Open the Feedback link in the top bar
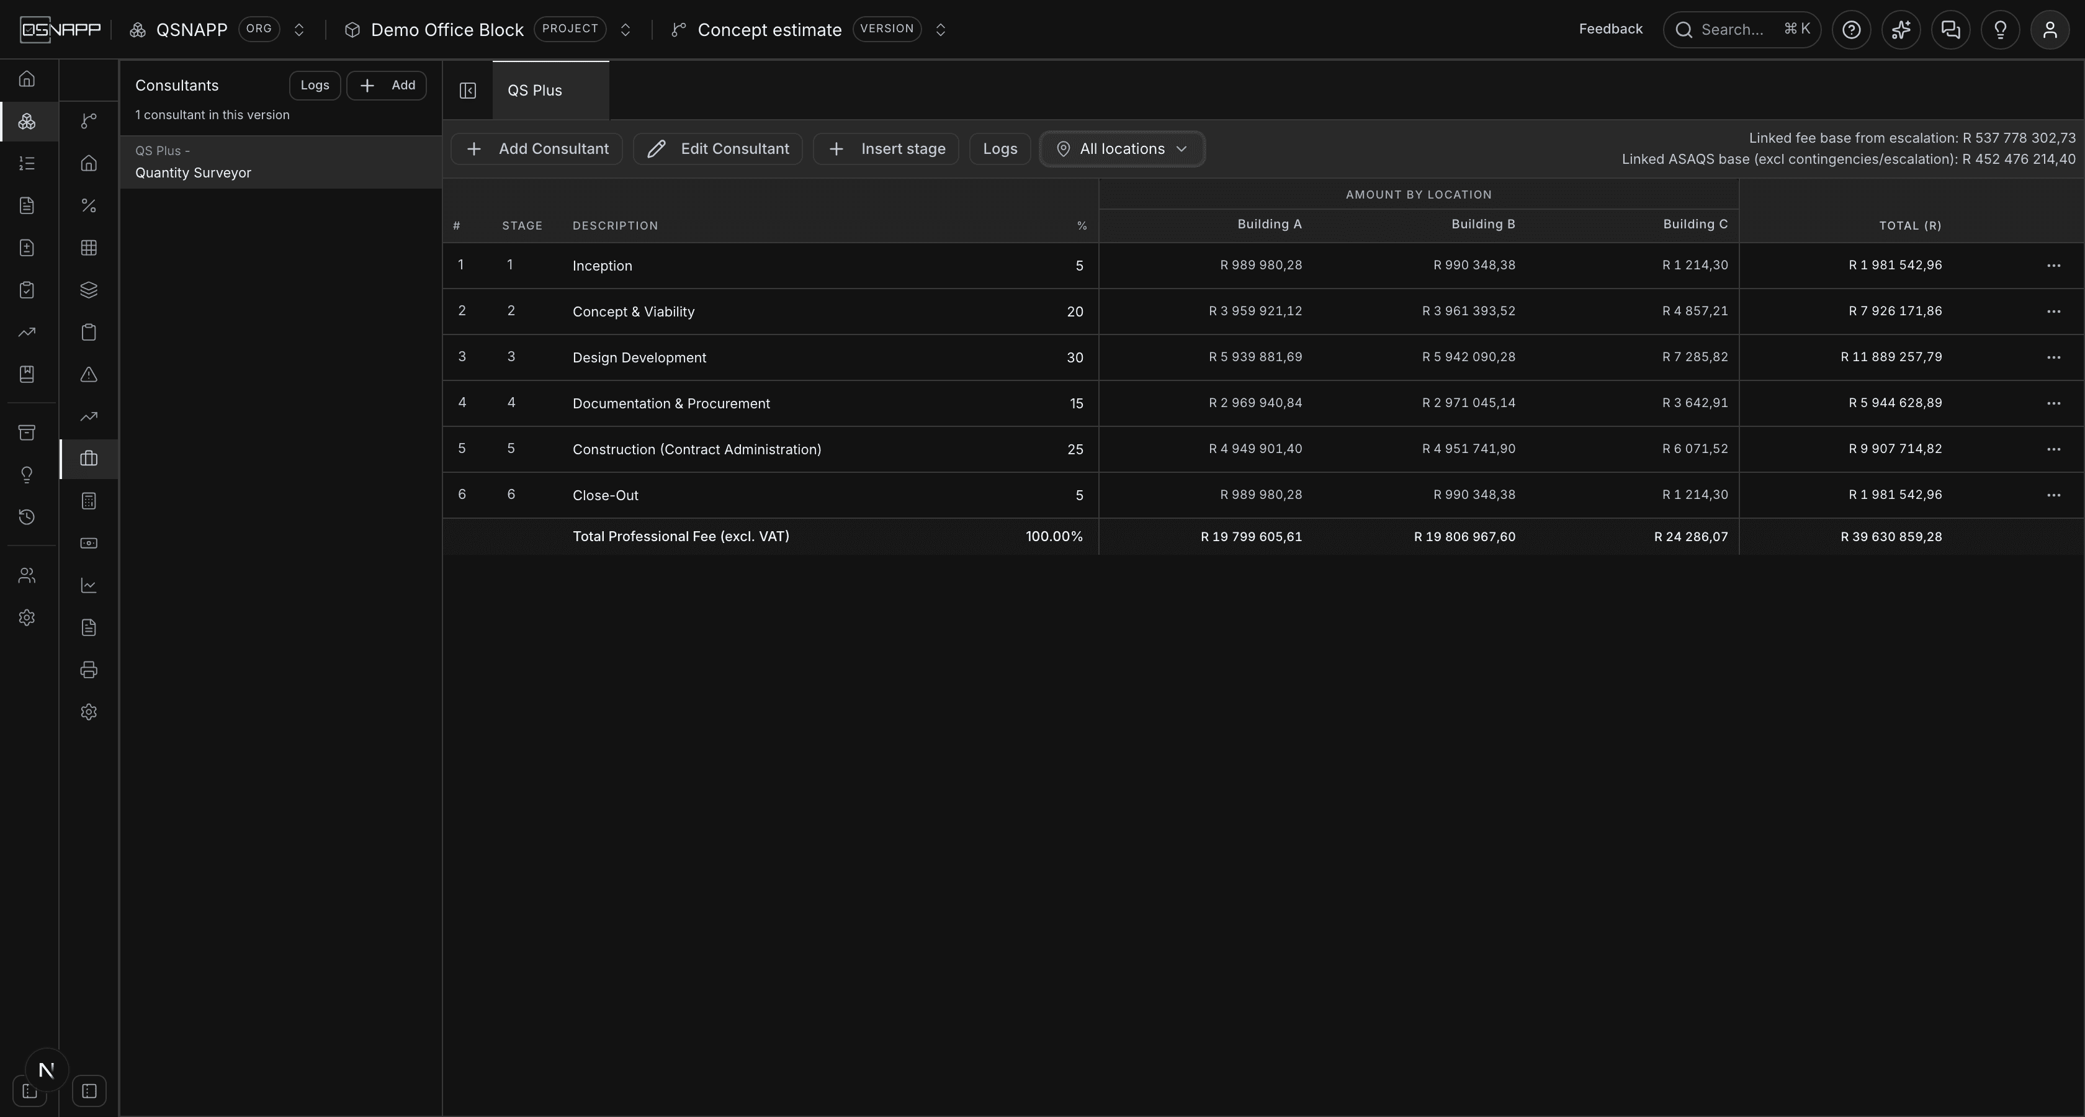 point(1611,29)
